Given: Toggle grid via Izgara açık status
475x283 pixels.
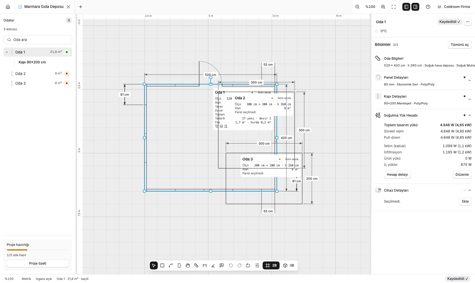Looking at the screenshot, I should coord(44,279).
